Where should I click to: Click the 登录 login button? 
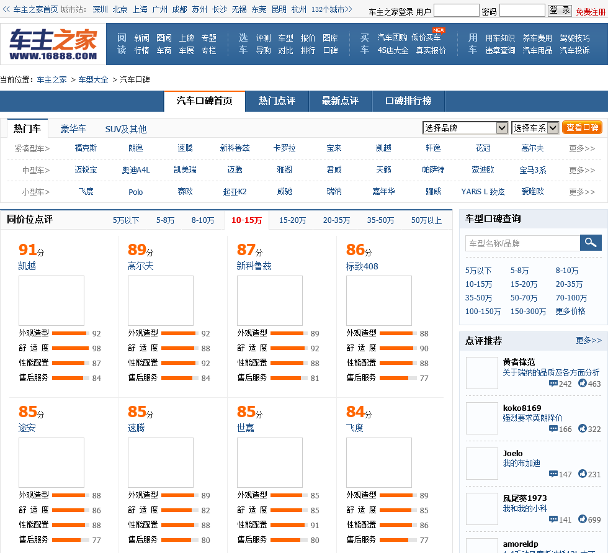coord(560,11)
